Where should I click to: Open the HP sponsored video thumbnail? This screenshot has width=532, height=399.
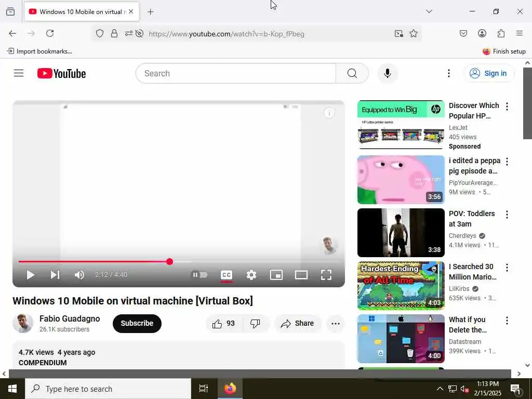401,125
